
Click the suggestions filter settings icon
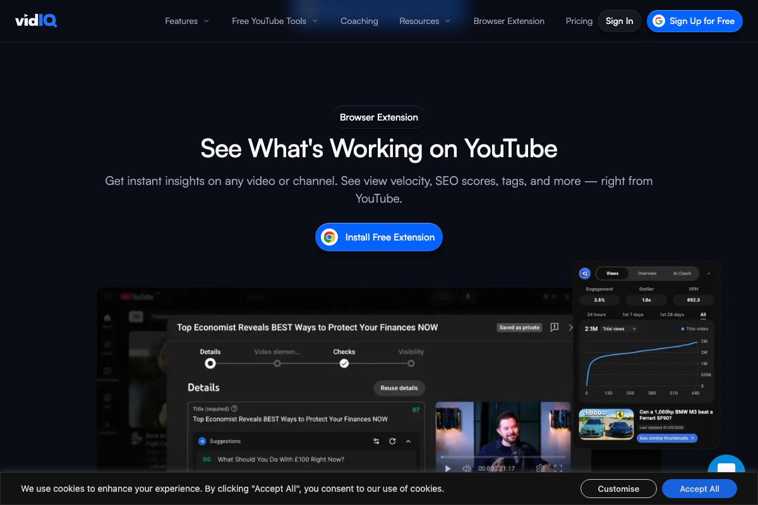(376, 441)
